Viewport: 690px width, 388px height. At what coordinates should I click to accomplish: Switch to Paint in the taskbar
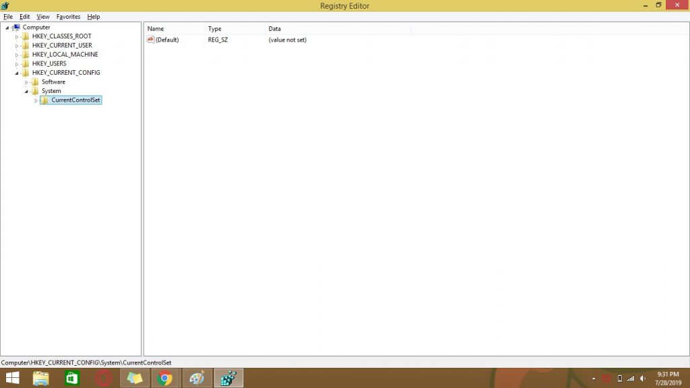pos(197,378)
